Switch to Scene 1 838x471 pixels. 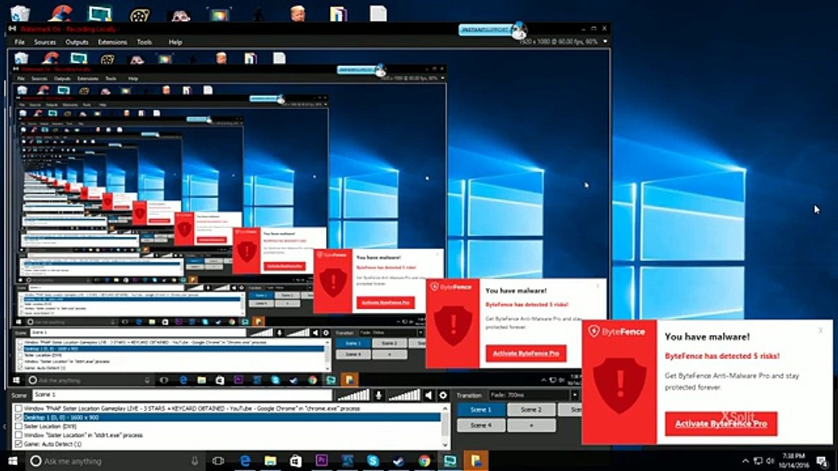(x=481, y=410)
